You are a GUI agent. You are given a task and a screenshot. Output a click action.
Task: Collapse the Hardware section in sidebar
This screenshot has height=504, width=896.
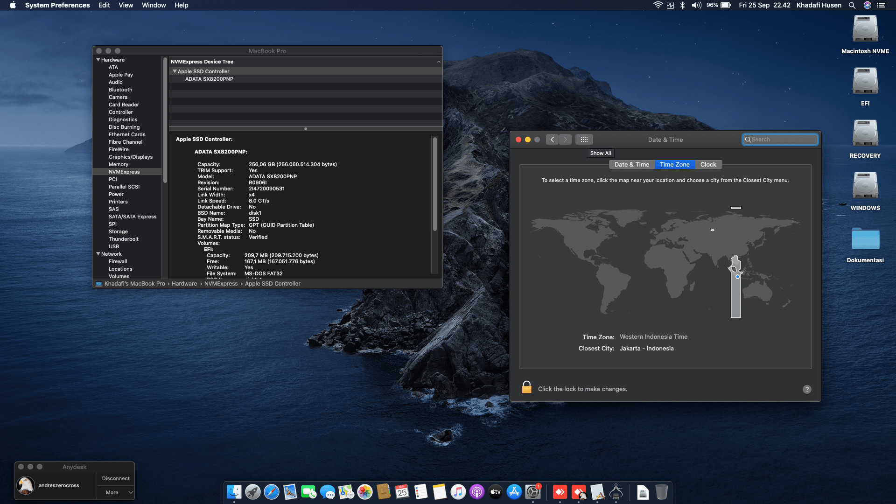coord(98,60)
